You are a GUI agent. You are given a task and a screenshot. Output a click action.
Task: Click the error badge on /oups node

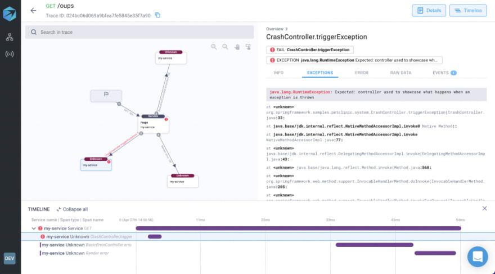pyautogui.click(x=166, y=119)
